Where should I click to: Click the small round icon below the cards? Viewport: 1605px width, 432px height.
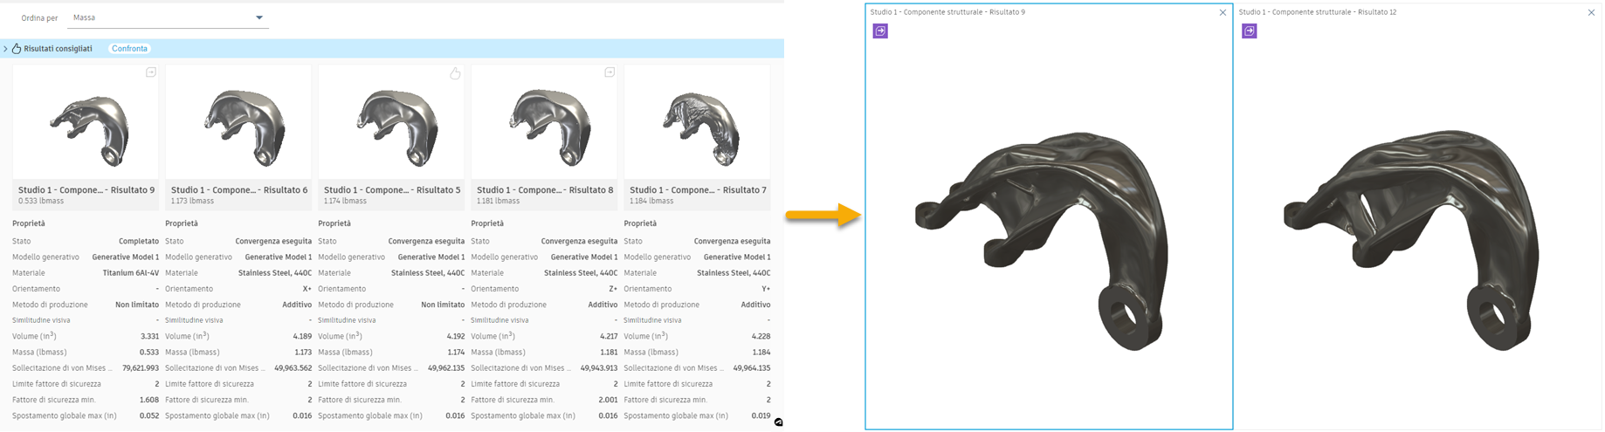point(778,422)
